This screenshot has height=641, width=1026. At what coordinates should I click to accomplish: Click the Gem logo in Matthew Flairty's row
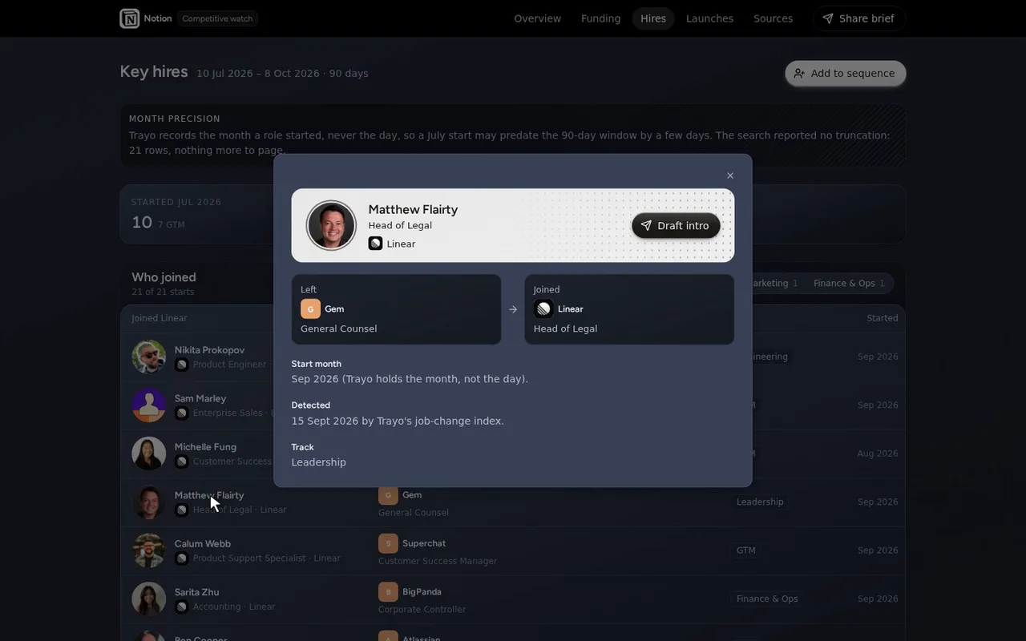pyautogui.click(x=388, y=495)
